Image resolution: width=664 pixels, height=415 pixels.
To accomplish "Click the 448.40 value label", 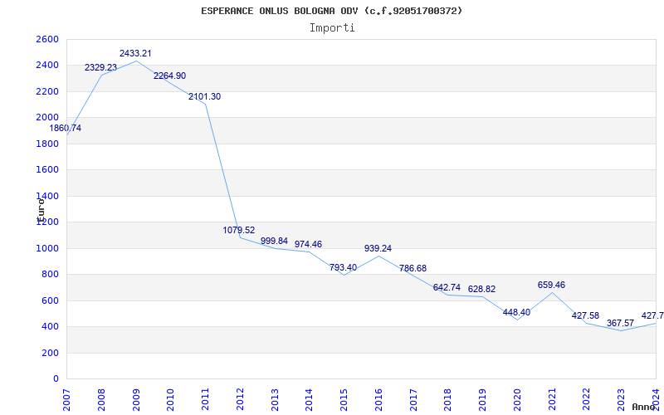I will [516, 312].
